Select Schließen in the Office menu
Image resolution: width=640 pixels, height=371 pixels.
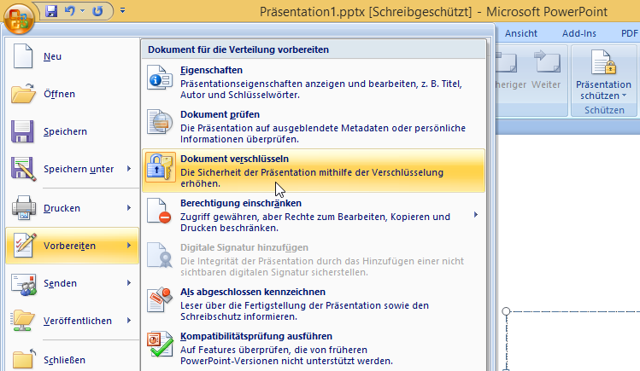click(x=73, y=360)
